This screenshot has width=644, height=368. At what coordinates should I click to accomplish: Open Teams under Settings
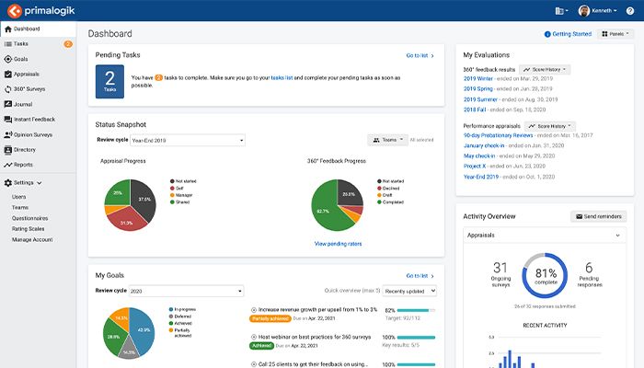coord(20,207)
